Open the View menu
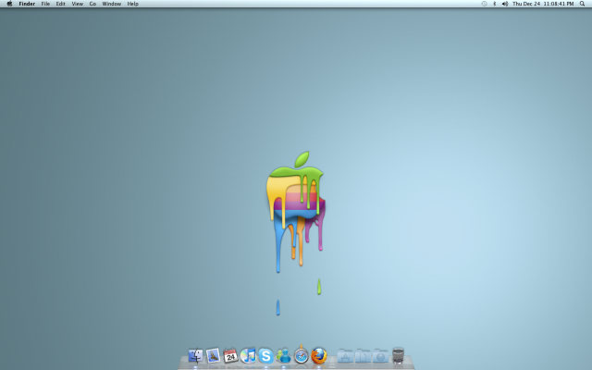 (x=77, y=4)
